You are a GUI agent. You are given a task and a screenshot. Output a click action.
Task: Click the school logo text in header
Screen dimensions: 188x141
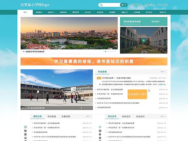(35, 5)
